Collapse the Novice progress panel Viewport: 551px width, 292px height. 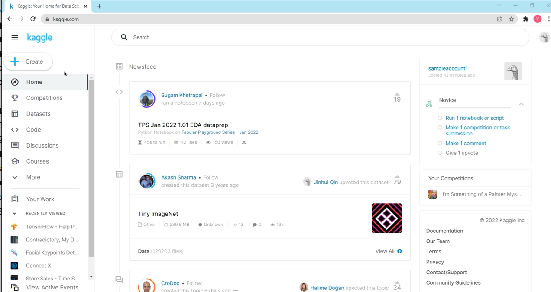click(521, 104)
